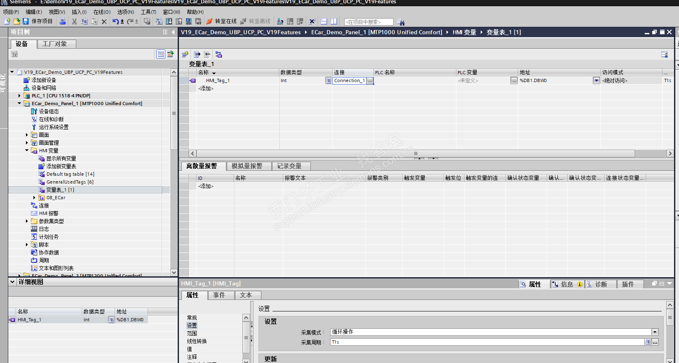Expand the PLC_1 [CPU 1518-4 PN/DP] node
The height and width of the screenshot is (363, 679).
pos(19,96)
